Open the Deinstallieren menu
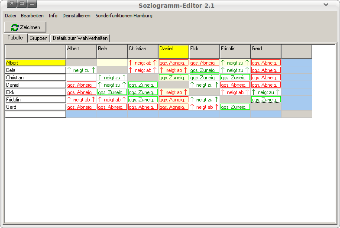Viewport: 340px width, 228px height. click(x=76, y=16)
